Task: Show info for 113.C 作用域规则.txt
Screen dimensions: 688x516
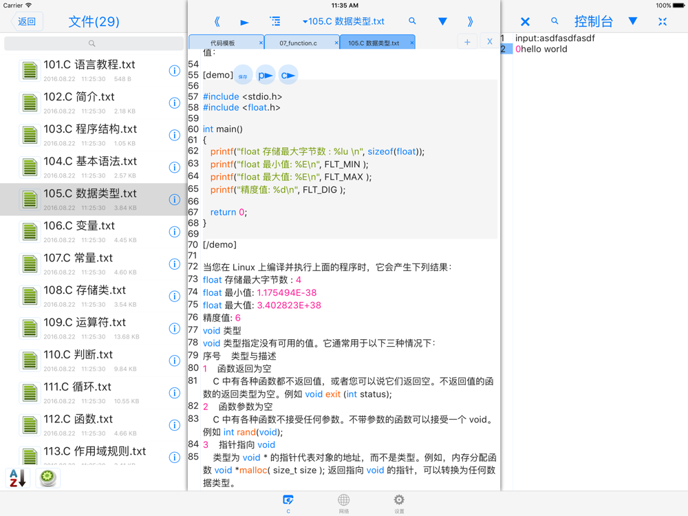Action: pyautogui.click(x=175, y=458)
